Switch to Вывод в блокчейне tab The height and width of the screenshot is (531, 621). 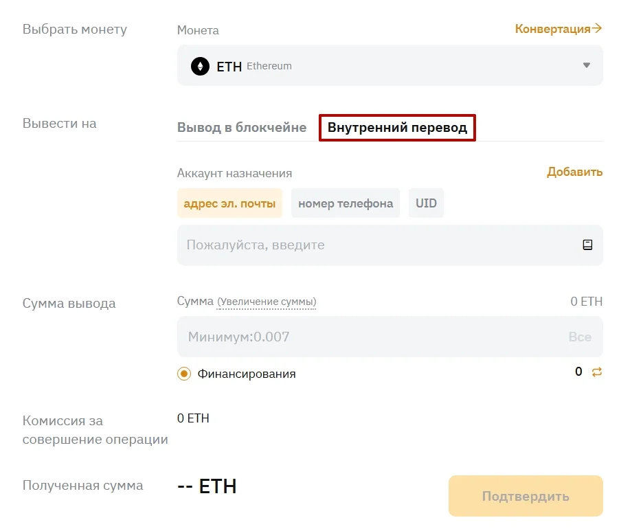(242, 128)
